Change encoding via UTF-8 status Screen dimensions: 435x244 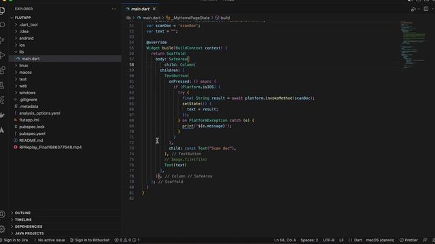click(x=328, y=240)
